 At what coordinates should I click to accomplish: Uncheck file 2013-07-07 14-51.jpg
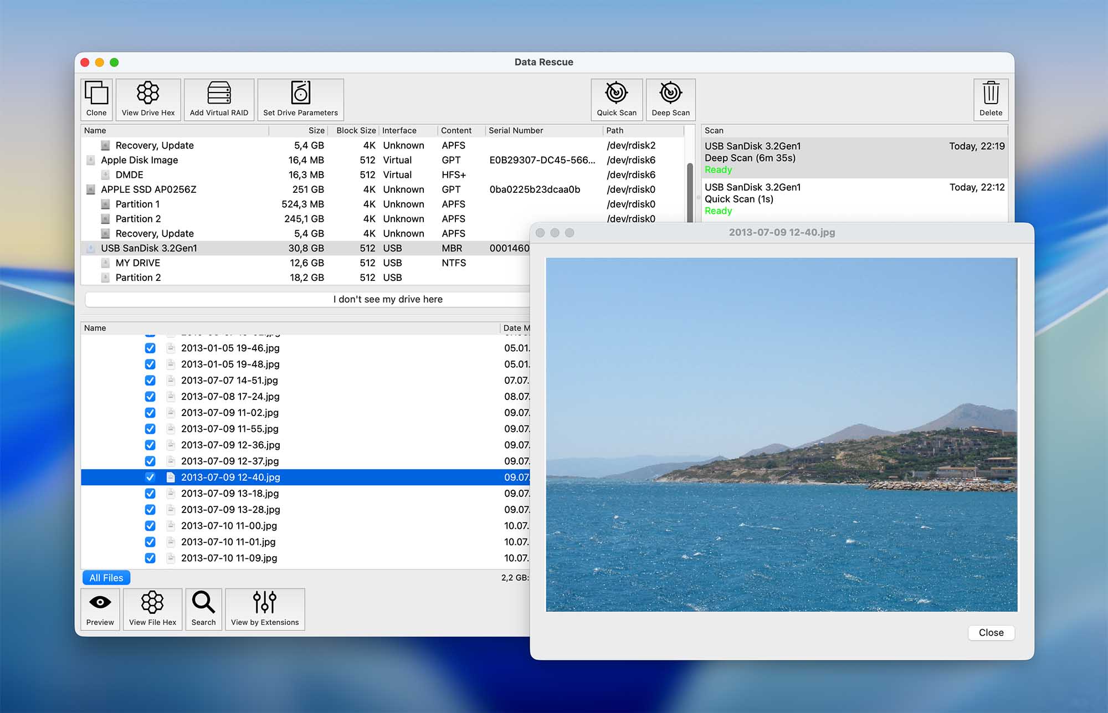pyautogui.click(x=150, y=381)
